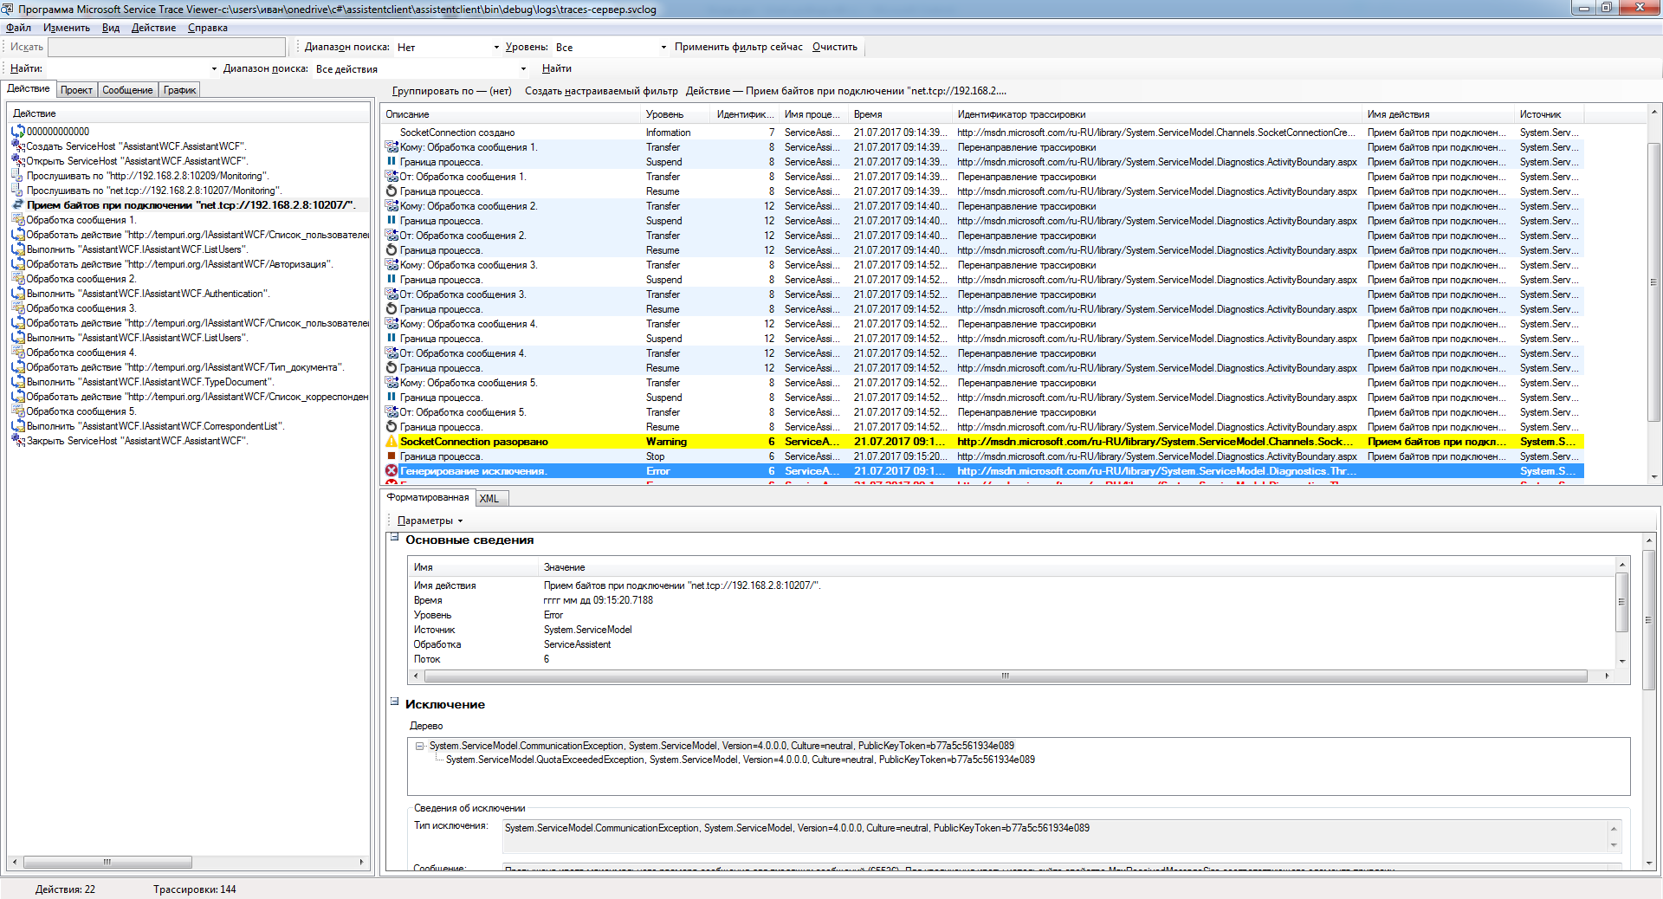
Task: Select System.ServiceModel.QuotaExceededException tree node
Action: pyautogui.click(x=740, y=760)
